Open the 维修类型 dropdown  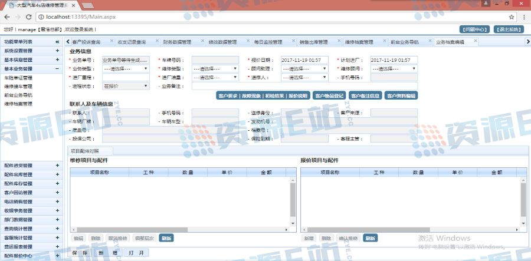pyautogui.click(x=215, y=68)
